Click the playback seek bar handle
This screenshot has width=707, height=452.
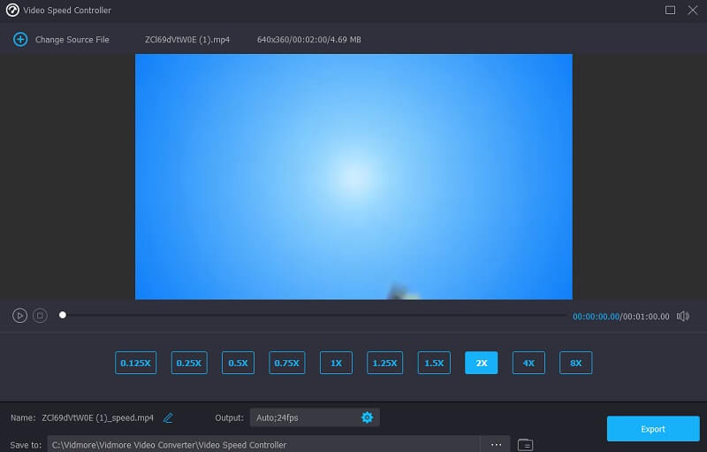pyautogui.click(x=63, y=315)
